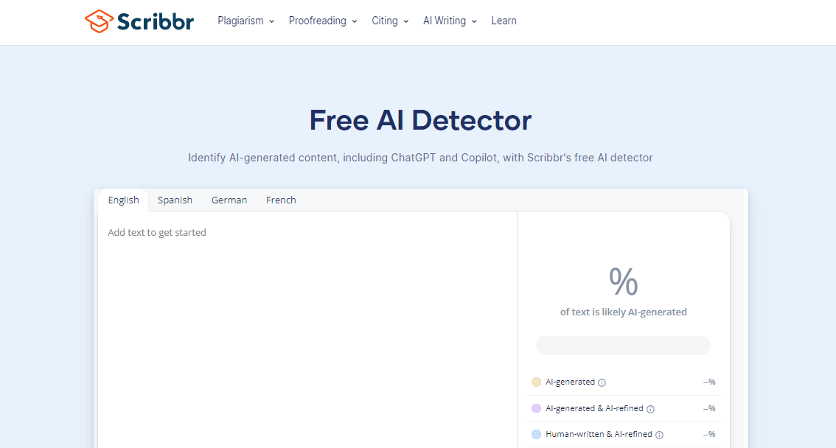Switch to the French tab
Screen dimensions: 836x448
(x=281, y=200)
